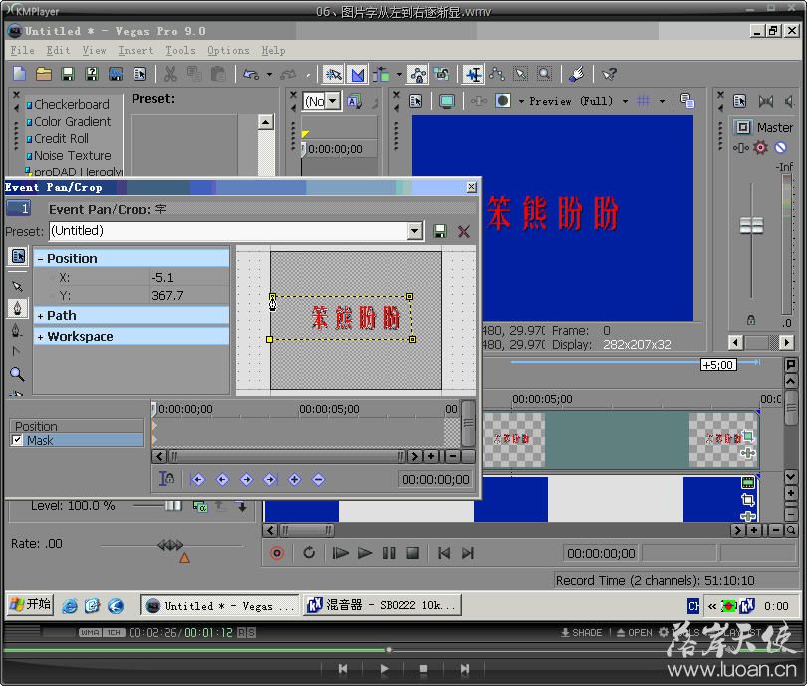Click the Rate scrub slider
The height and width of the screenshot is (686, 807).
click(170, 545)
